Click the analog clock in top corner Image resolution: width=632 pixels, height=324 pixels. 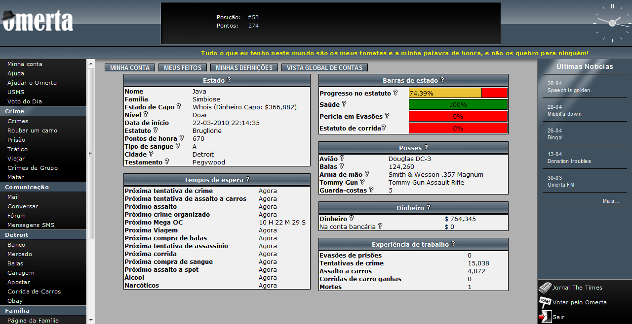612,23
